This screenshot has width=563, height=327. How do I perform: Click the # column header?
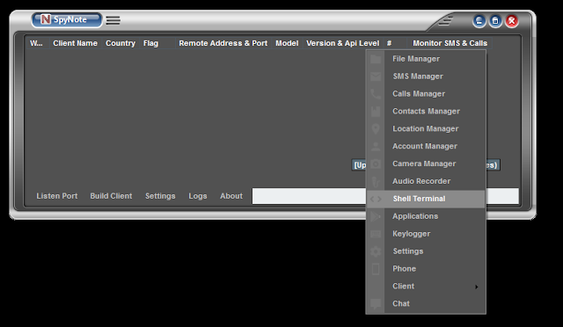click(395, 43)
